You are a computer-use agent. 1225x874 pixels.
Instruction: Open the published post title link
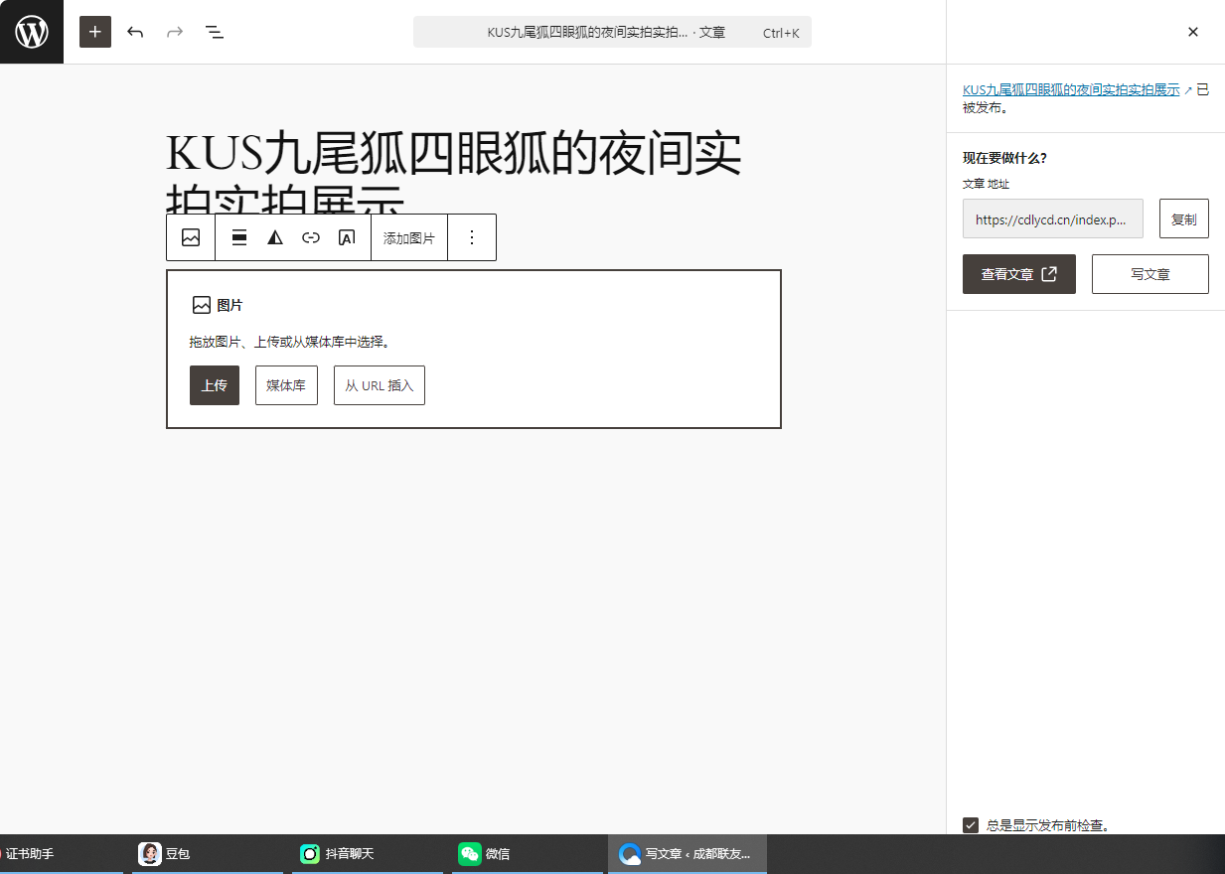pyautogui.click(x=1071, y=89)
